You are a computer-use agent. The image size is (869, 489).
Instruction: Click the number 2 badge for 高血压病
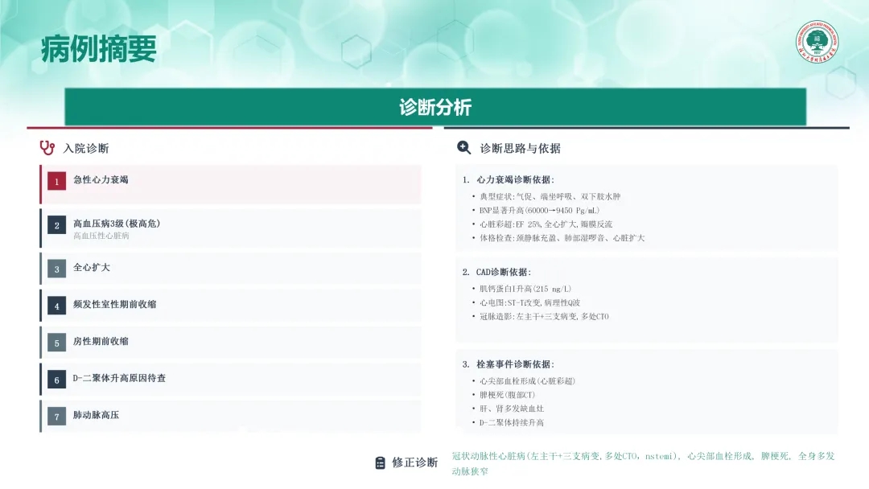(56, 225)
